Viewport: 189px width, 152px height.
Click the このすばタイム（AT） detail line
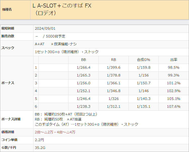click(86, 124)
